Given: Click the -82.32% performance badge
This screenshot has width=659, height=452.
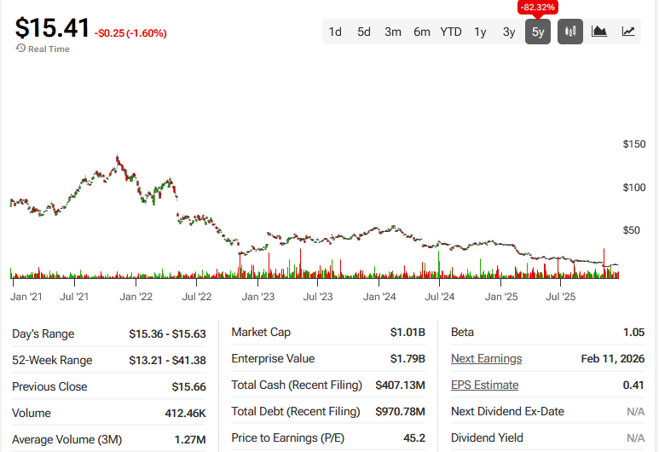Looking at the screenshot, I should (537, 7).
